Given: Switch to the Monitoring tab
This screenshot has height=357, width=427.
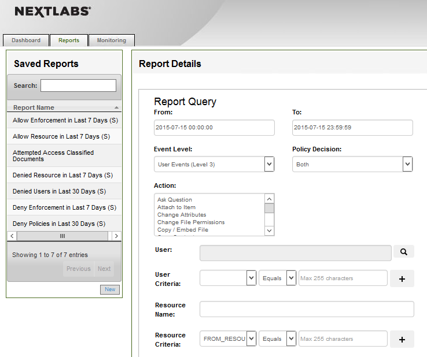Looking at the screenshot, I should [112, 40].
